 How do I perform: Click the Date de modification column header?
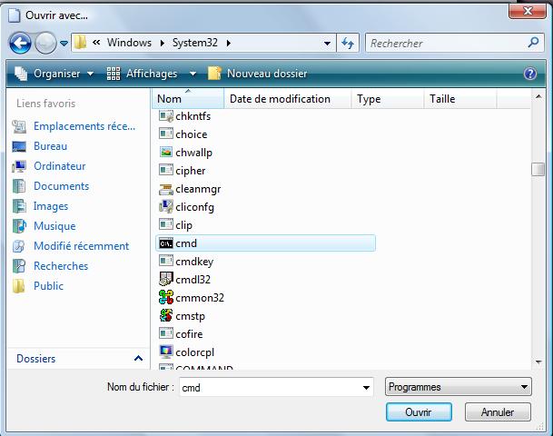[280, 99]
